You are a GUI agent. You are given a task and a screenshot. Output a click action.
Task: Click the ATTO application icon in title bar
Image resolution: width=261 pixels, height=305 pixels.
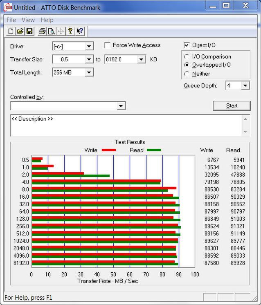click(x=8, y=7)
